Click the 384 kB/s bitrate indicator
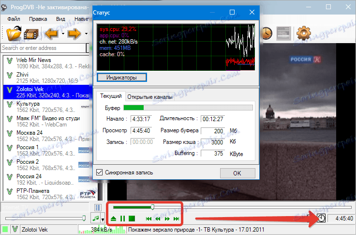This screenshot has height=235, width=356. click(x=102, y=230)
